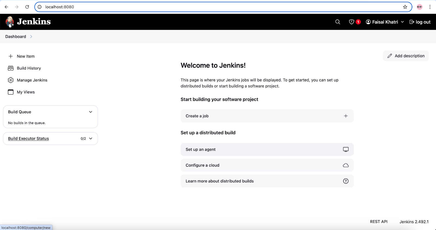Click the user avatar icon beside Faisal Khatri
The image size is (436, 230).
[x=368, y=22]
